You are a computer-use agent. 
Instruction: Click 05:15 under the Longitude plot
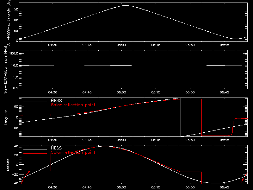pos(156,140)
